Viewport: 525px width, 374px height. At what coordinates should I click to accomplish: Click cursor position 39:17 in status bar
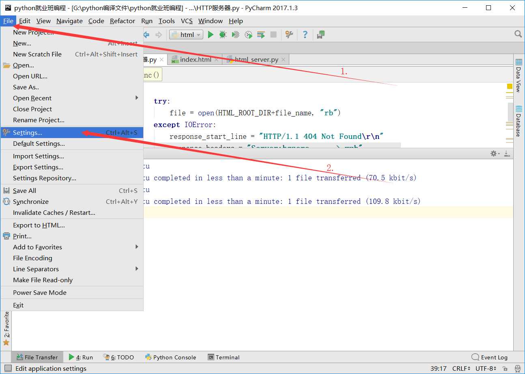tap(439, 369)
